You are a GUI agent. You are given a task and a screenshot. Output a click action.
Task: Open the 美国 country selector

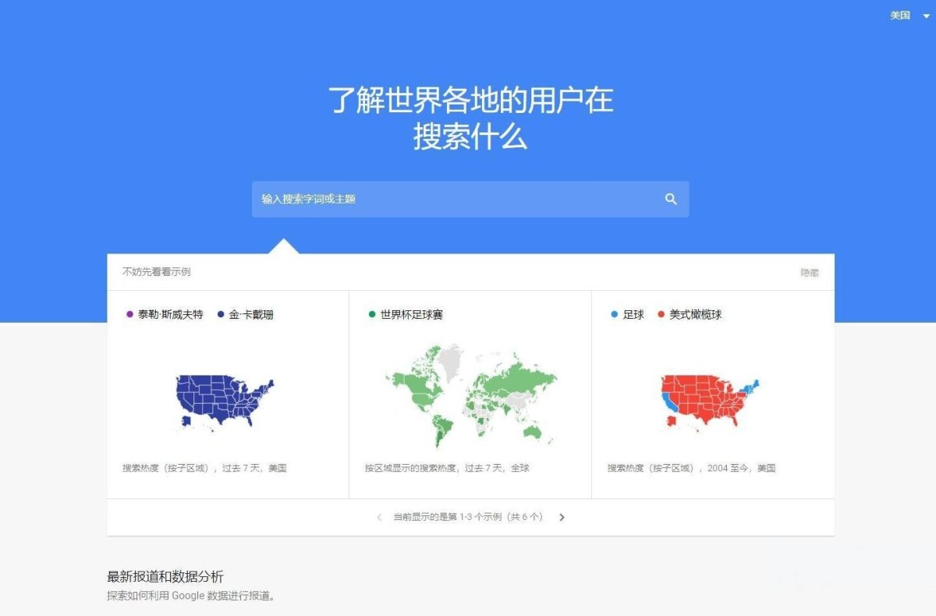point(899,15)
